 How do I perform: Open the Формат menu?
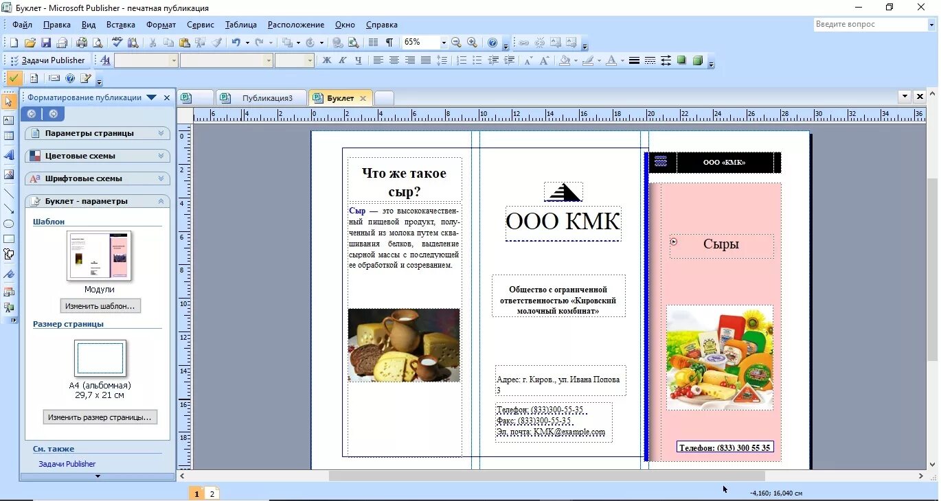point(161,25)
